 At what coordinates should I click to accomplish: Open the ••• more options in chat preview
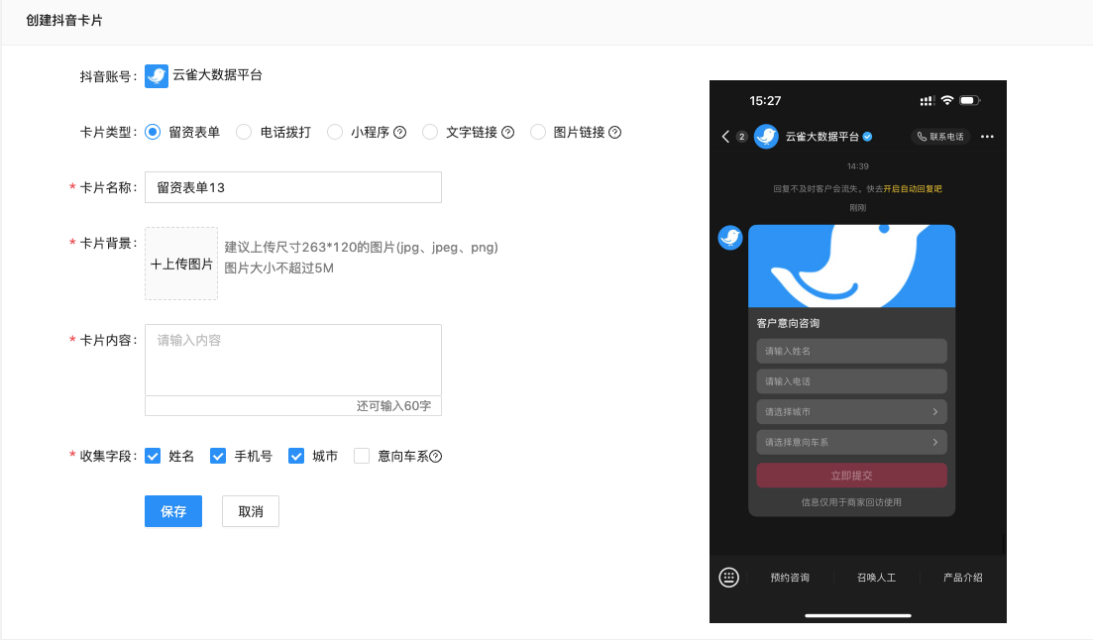987,136
